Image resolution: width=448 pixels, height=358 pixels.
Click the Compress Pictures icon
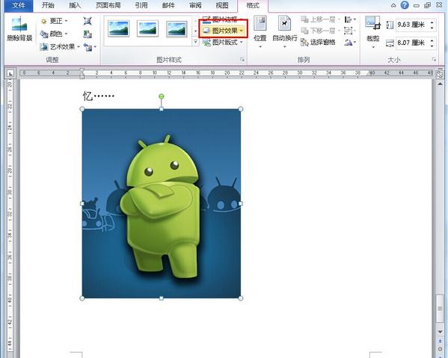(88, 21)
